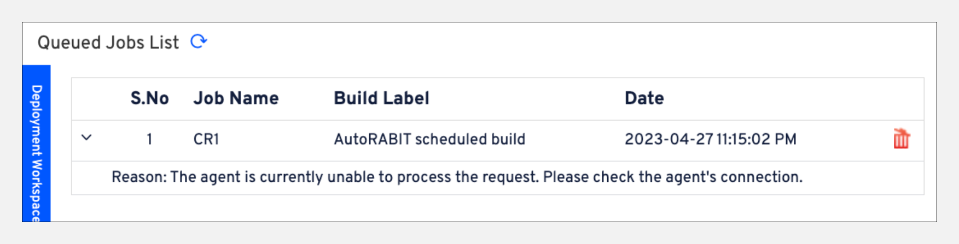
Task: Collapse the CR1 job row details
Action: 86,138
